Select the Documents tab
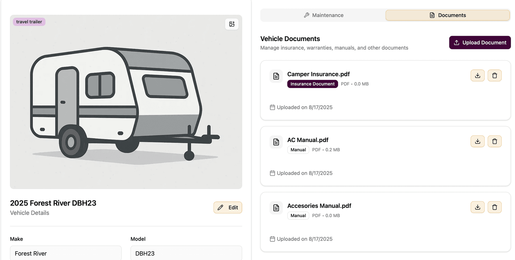515x260 pixels. (x=447, y=15)
